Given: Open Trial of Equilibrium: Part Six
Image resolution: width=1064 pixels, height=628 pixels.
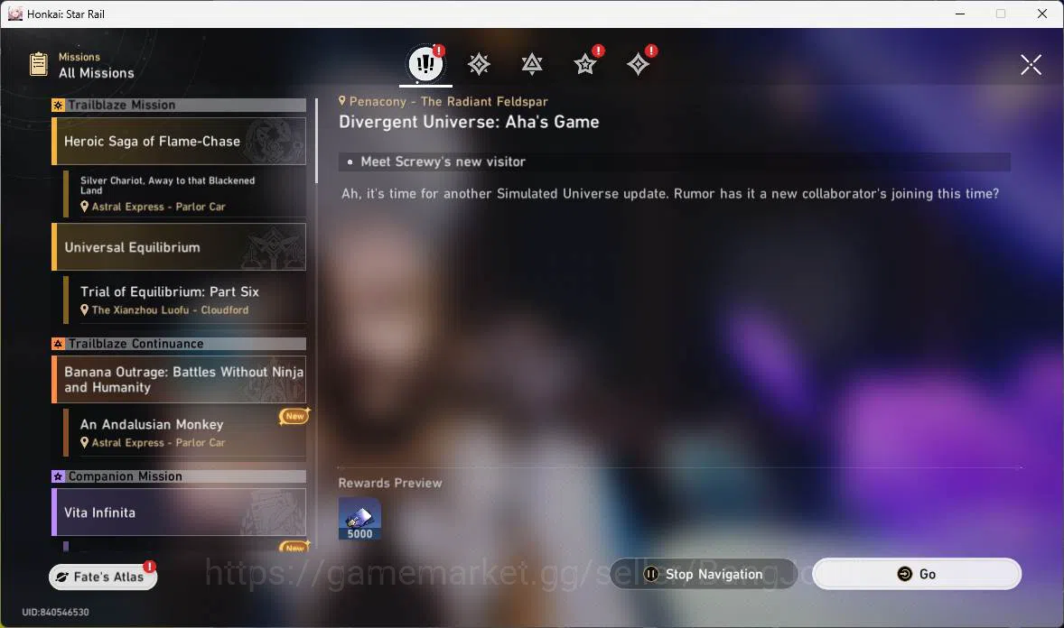Looking at the screenshot, I should pos(184,300).
